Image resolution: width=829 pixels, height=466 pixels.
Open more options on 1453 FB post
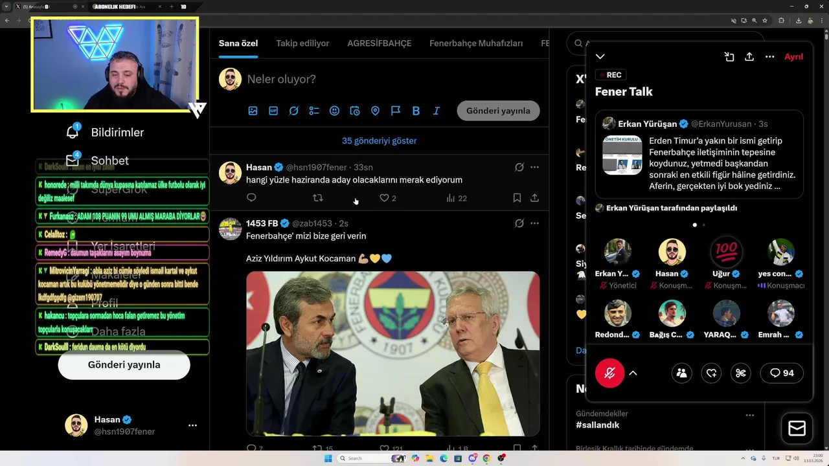coord(534,223)
